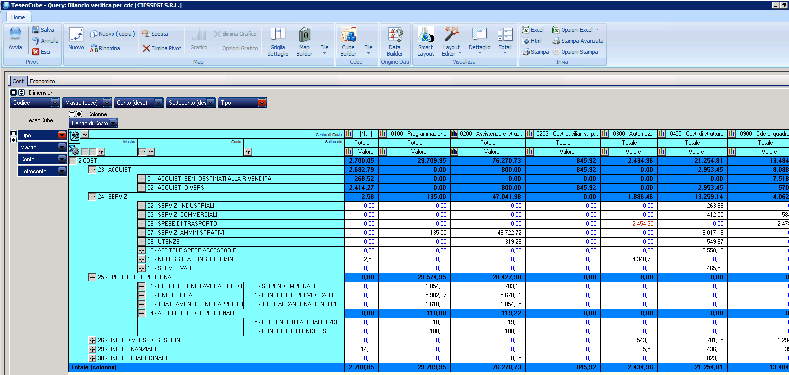Open the red Tipo filter in Dimensioni
This screenshot has height=375, width=789.
coord(262,103)
